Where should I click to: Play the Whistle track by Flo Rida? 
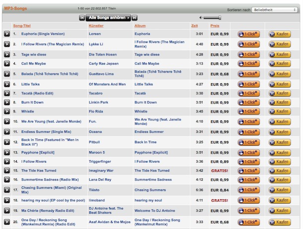coord(6,112)
